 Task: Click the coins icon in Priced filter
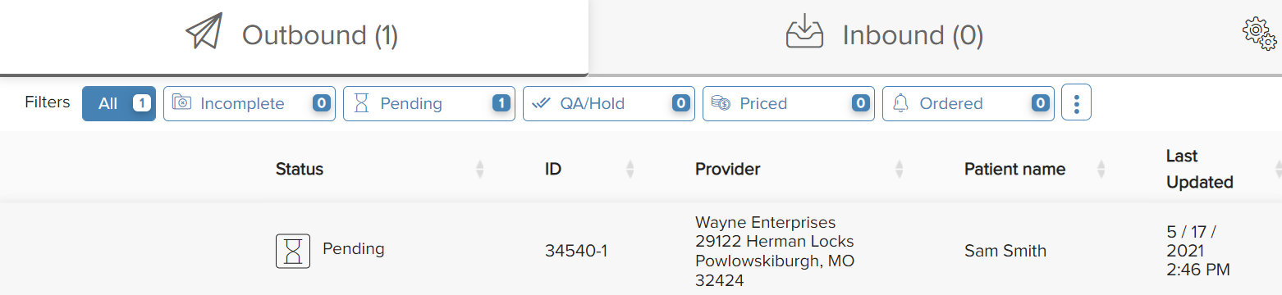coord(721,103)
